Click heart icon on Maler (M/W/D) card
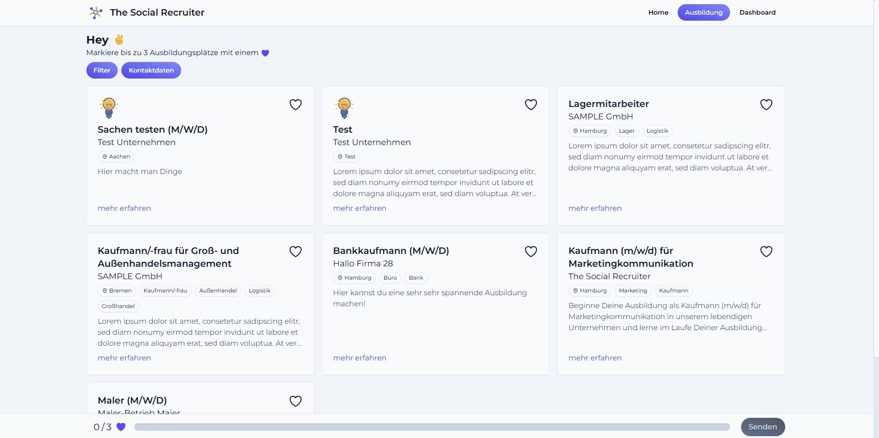The width and height of the screenshot is (879, 438). click(296, 401)
